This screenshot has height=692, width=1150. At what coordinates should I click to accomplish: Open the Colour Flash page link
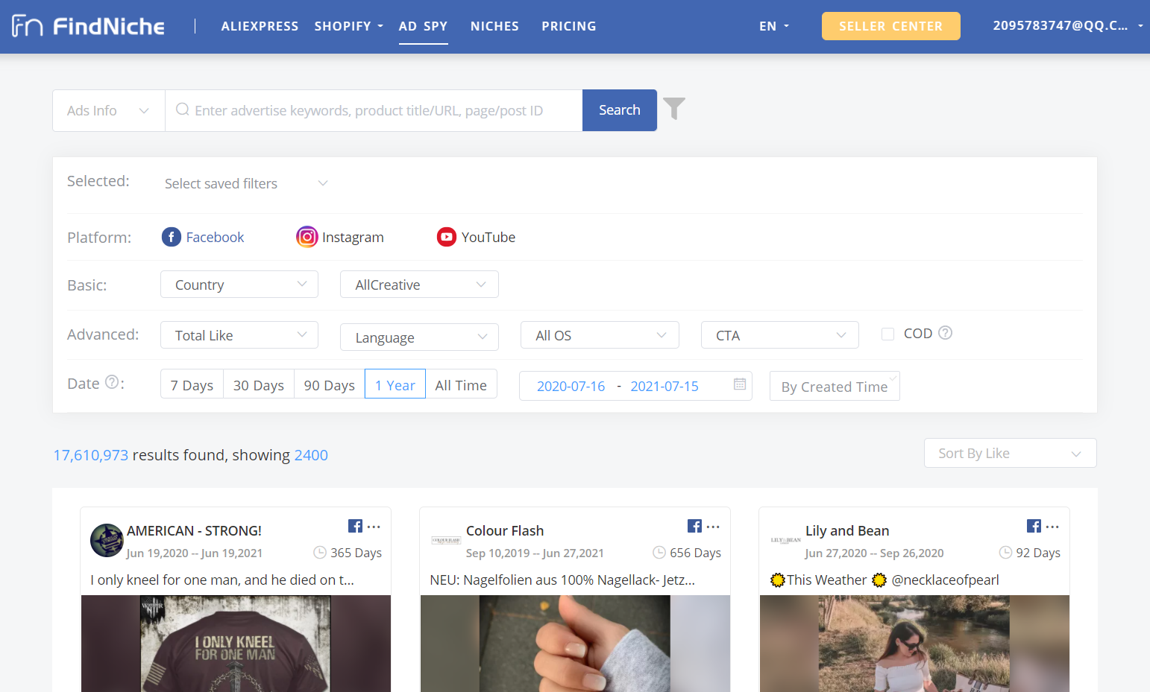[505, 530]
